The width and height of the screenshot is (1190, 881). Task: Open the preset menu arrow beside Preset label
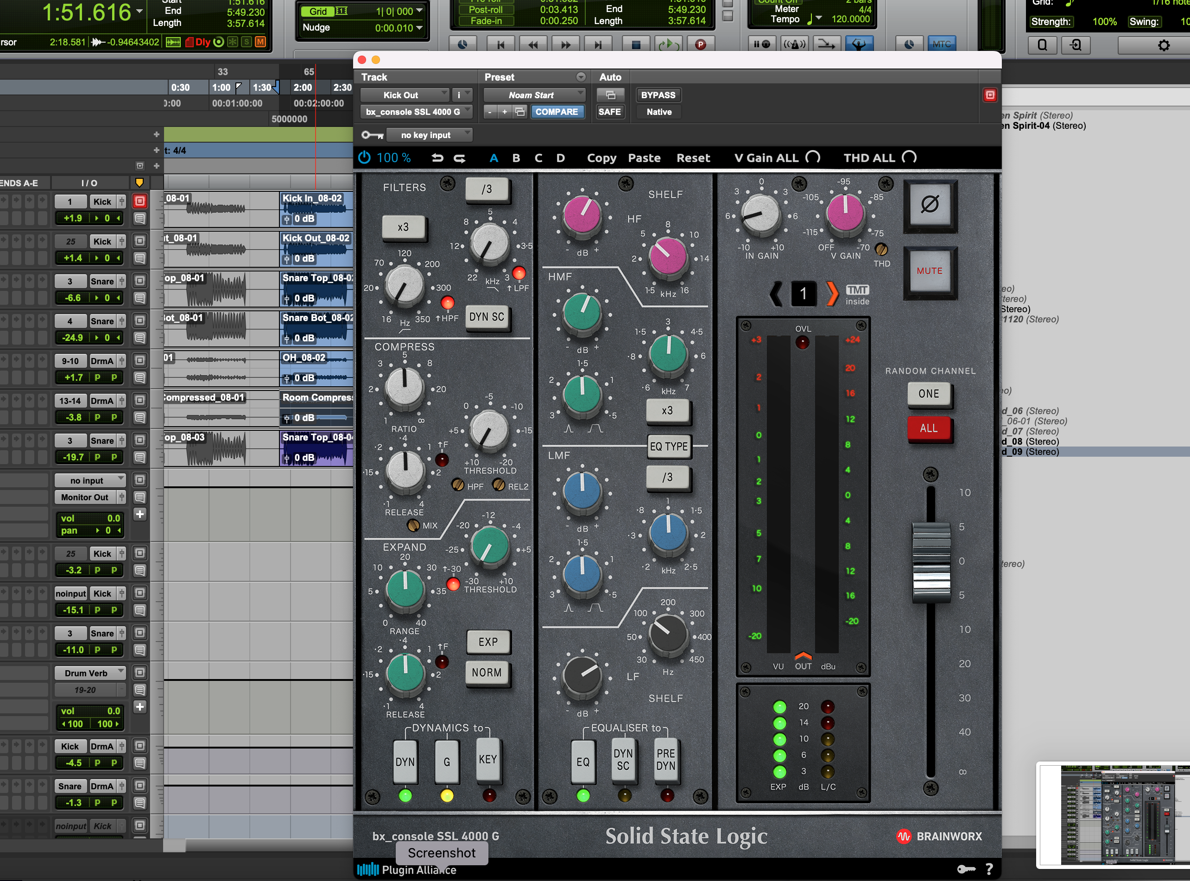(581, 77)
